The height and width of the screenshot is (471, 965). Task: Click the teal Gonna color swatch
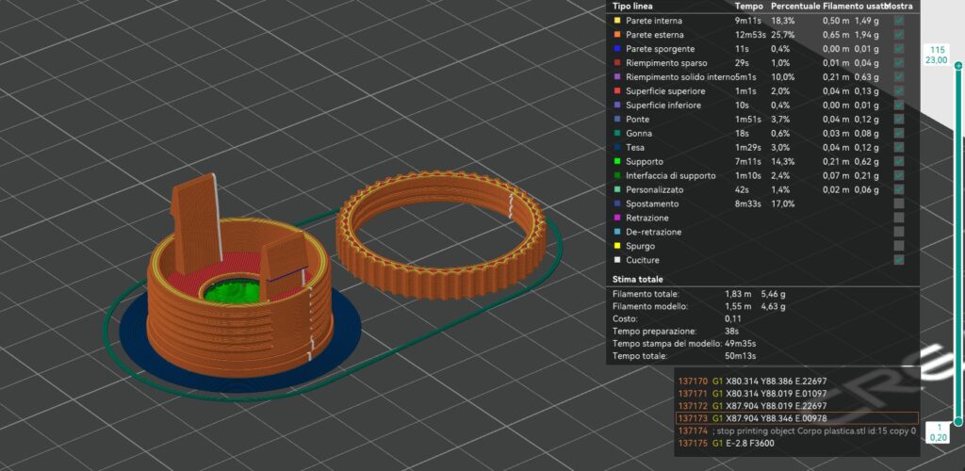point(617,134)
